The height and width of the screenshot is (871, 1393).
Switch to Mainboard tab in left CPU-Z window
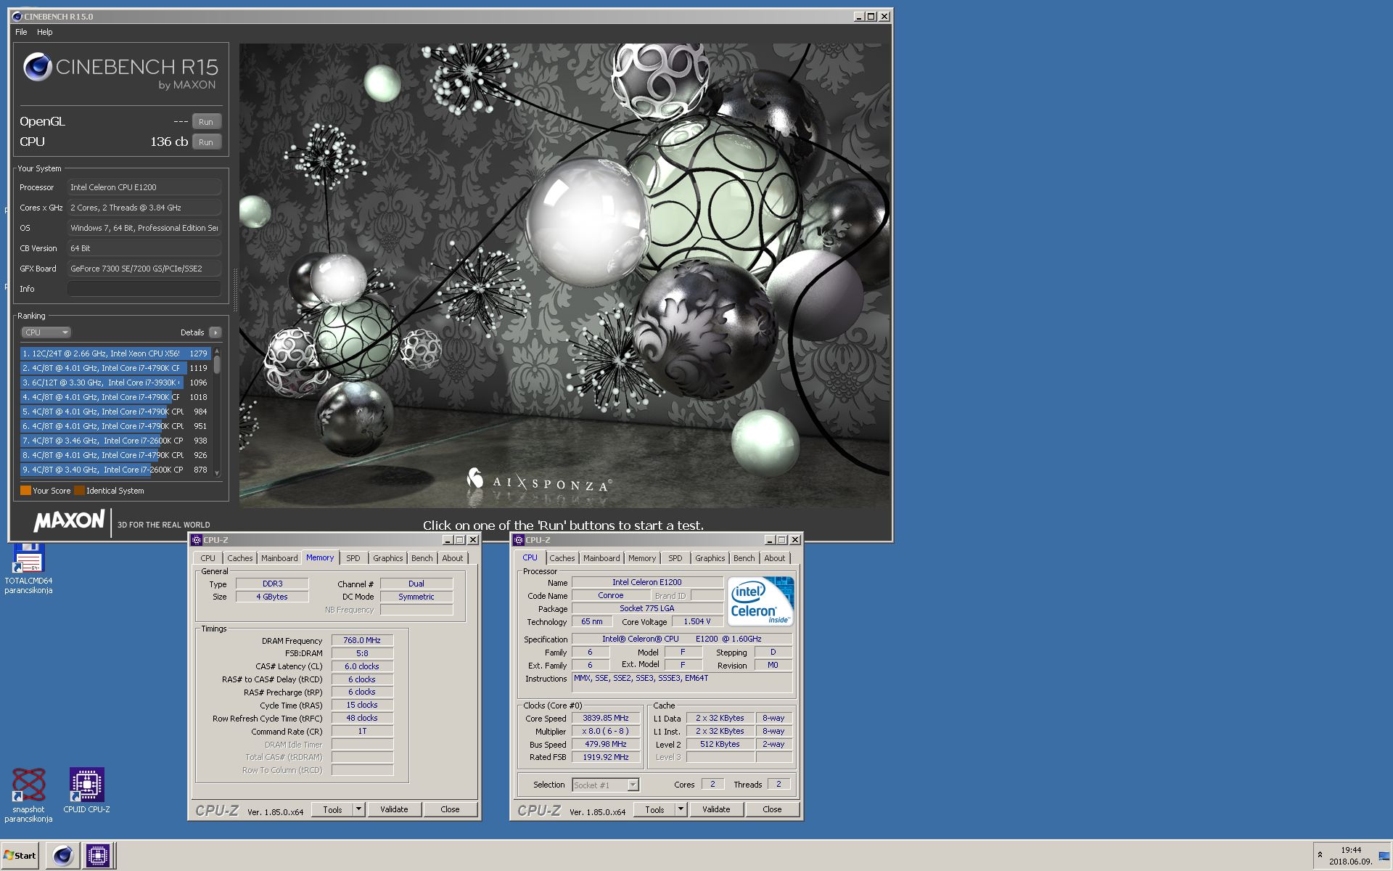(279, 558)
